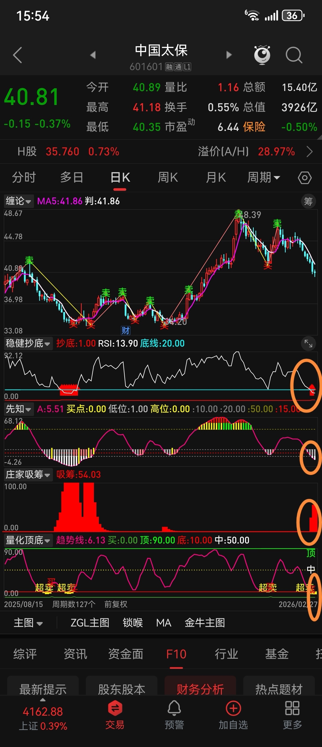Open the 资讯 tab

[x=75, y=654]
